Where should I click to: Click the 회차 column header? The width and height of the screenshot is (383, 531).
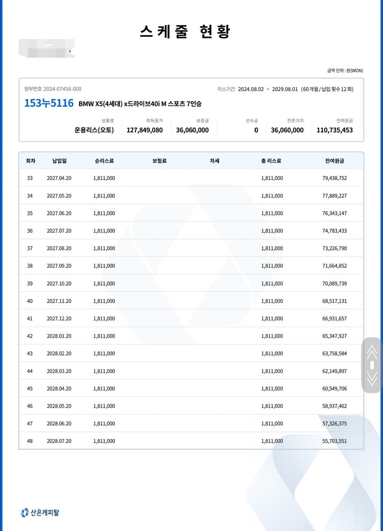tap(31, 161)
